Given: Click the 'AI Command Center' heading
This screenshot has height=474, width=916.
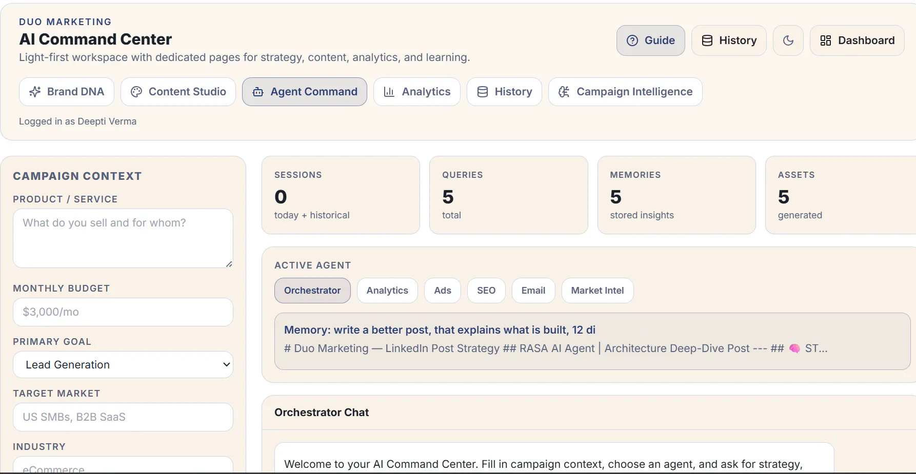Looking at the screenshot, I should (x=95, y=39).
